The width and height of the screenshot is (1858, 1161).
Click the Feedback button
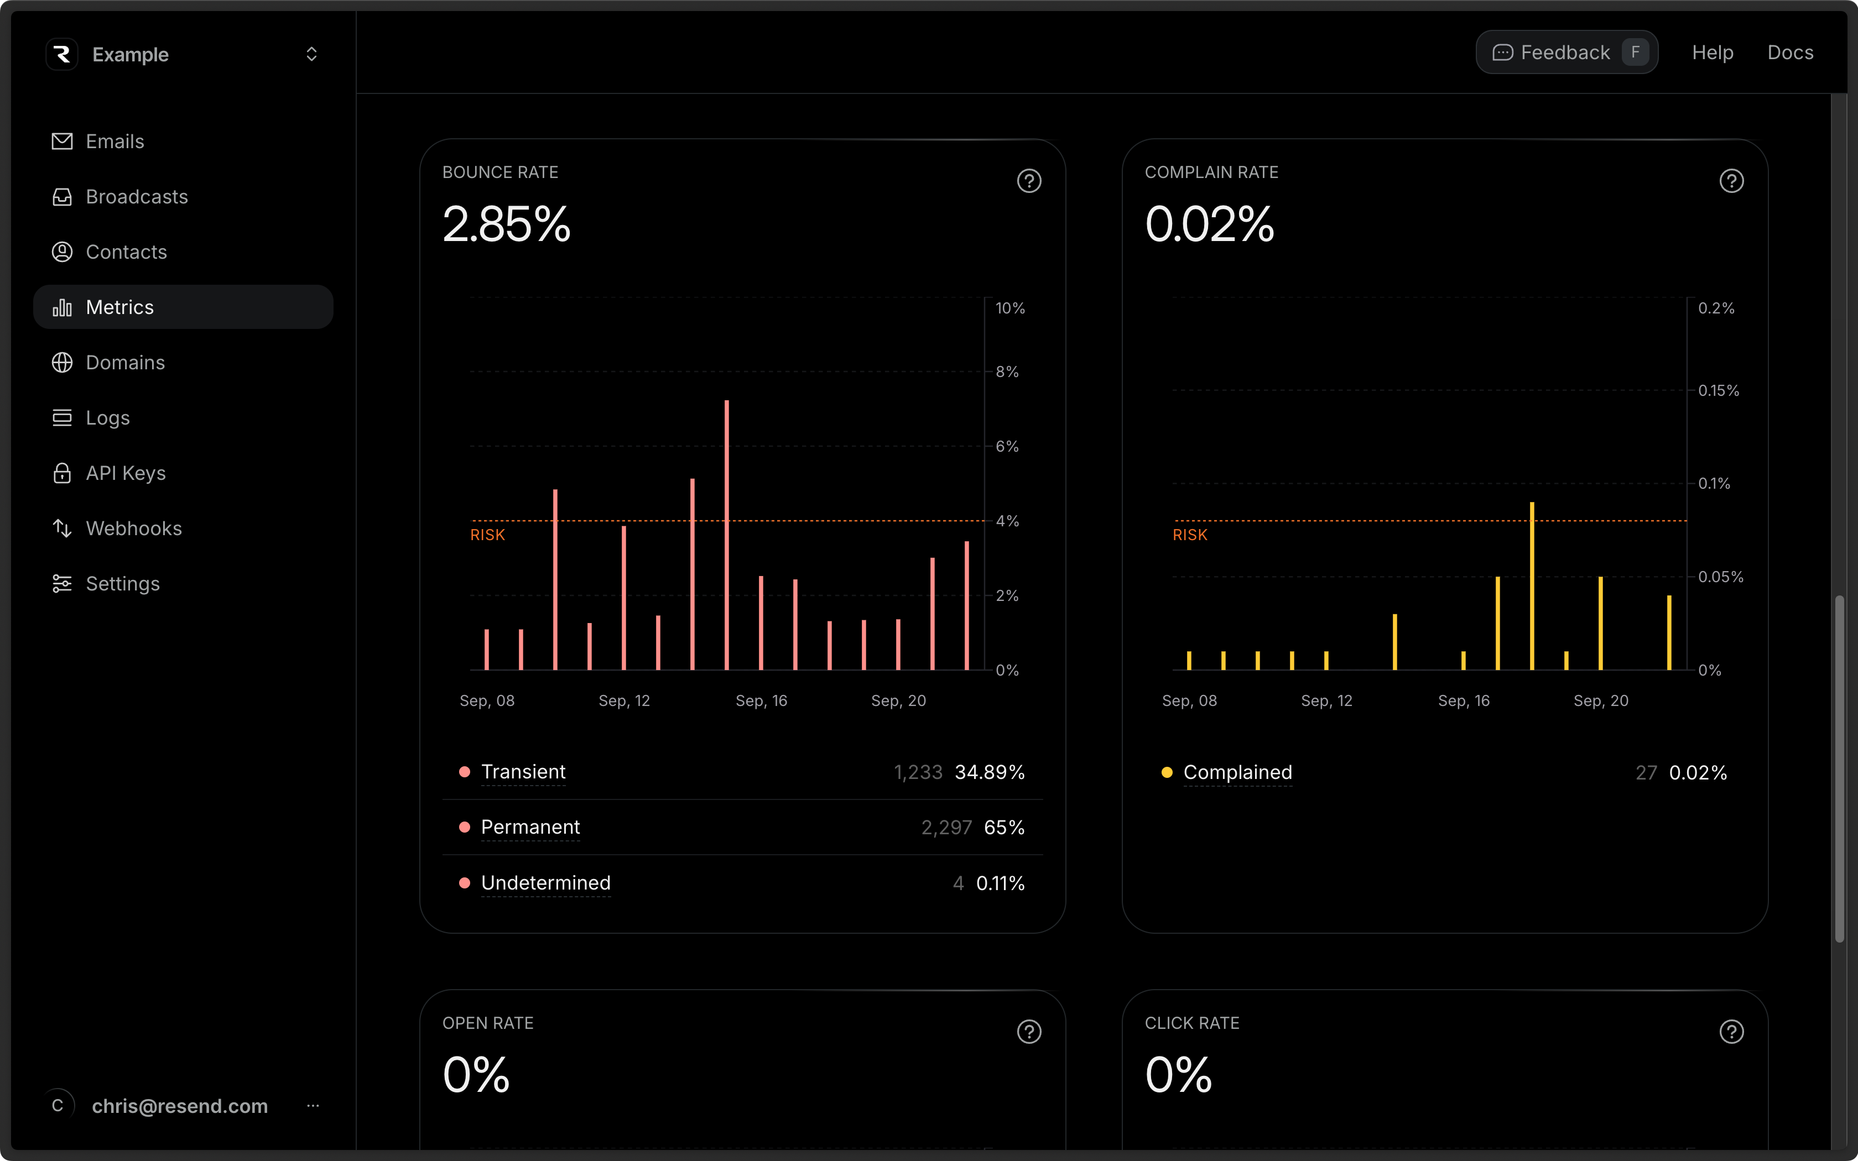pyautogui.click(x=1566, y=52)
